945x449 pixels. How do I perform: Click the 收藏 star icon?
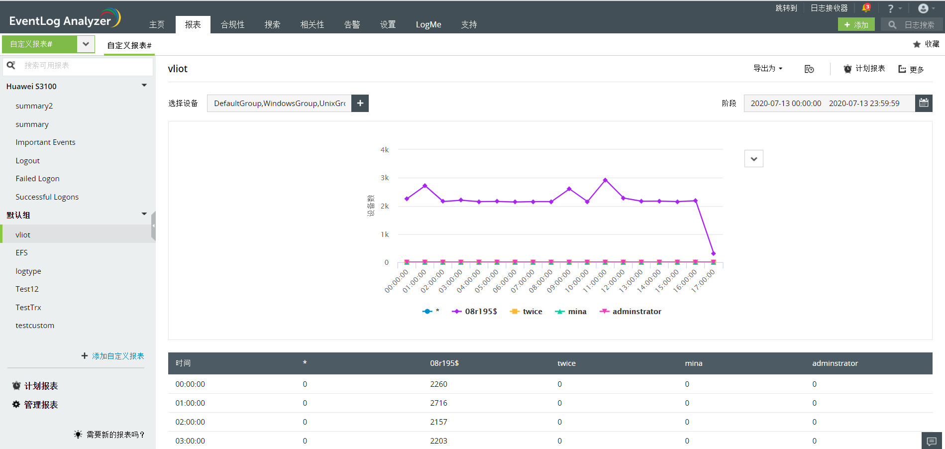[x=917, y=44]
